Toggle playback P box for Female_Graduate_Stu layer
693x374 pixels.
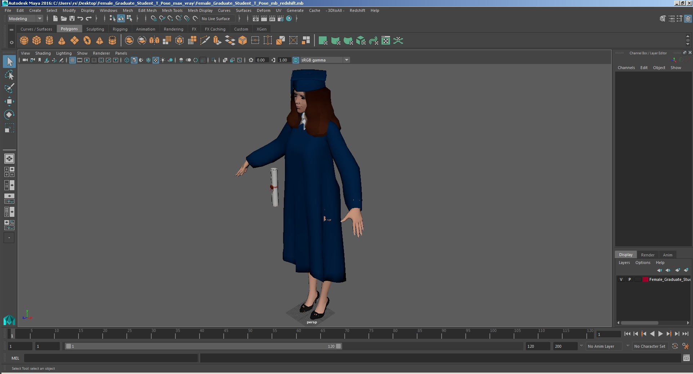[x=630, y=279]
